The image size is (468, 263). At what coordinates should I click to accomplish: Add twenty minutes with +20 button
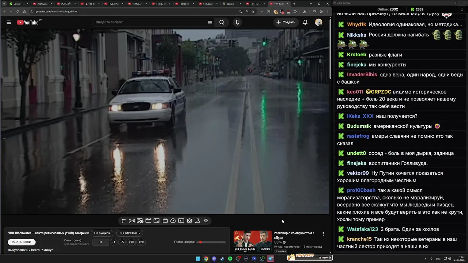(141, 242)
